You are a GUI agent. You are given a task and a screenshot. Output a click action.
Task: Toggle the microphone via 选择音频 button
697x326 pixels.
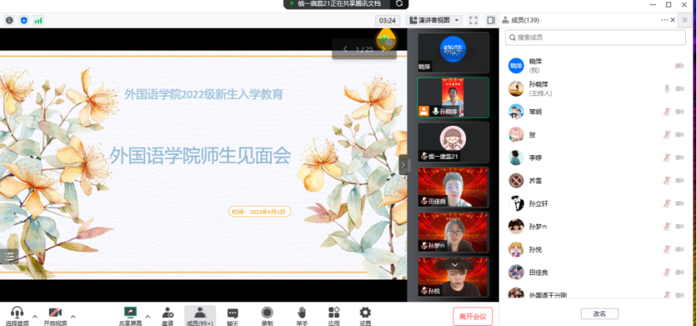click(x=16, y=315)
